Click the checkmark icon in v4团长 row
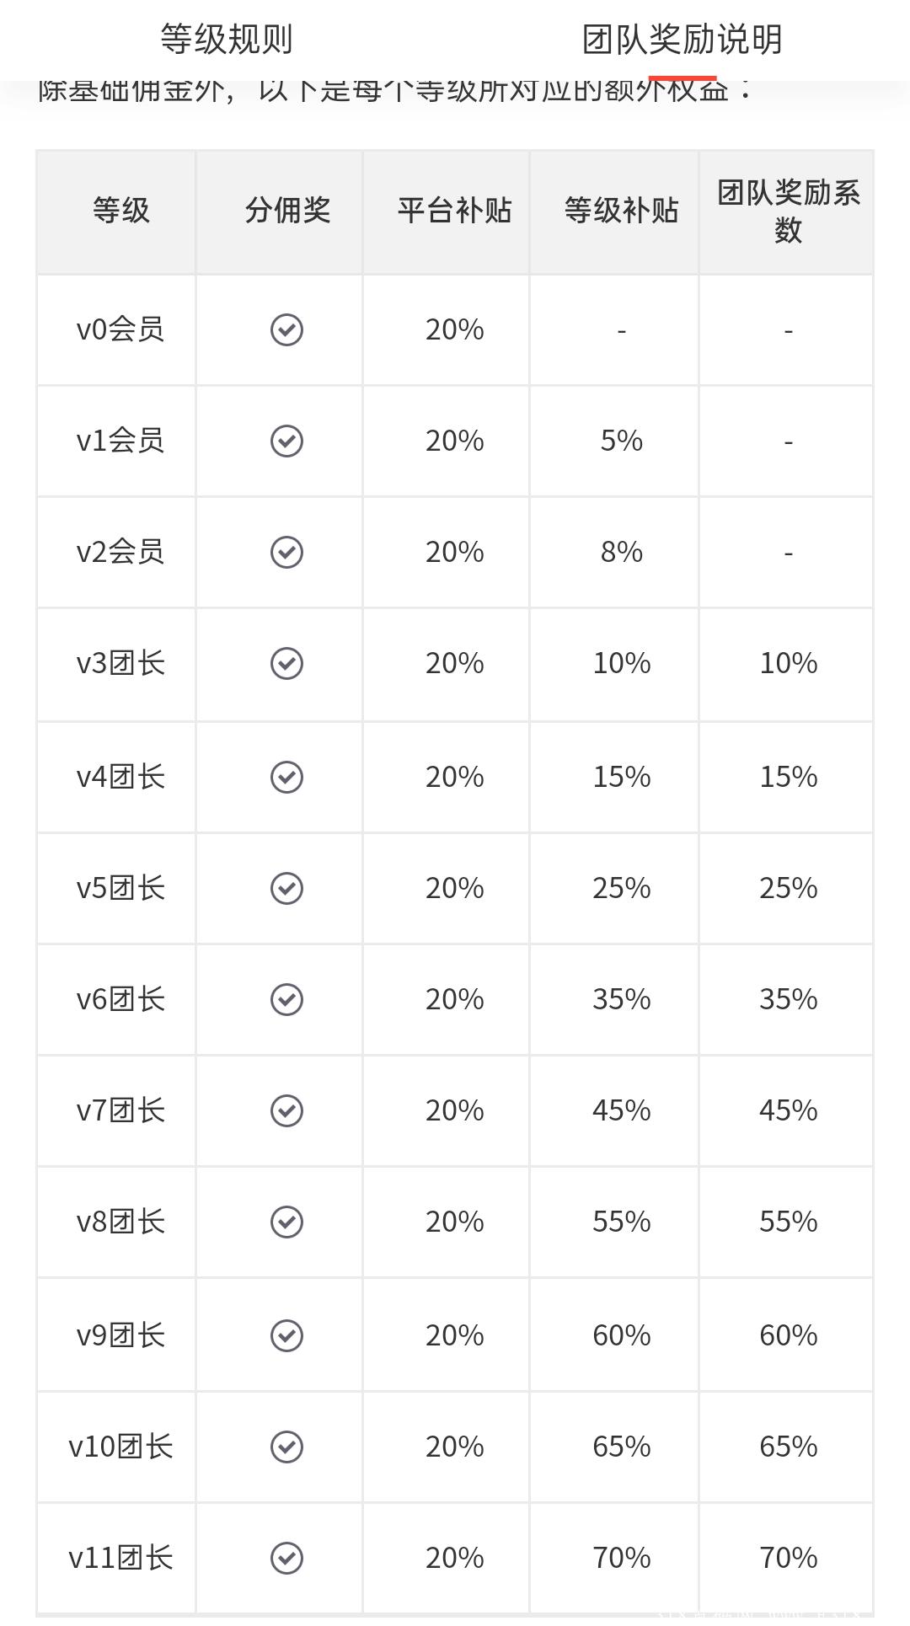The image size is (910, 1626). pos(286,777)
